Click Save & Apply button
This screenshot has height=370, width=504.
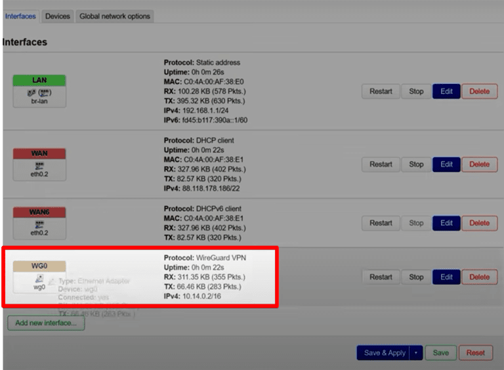click(383, 353)
